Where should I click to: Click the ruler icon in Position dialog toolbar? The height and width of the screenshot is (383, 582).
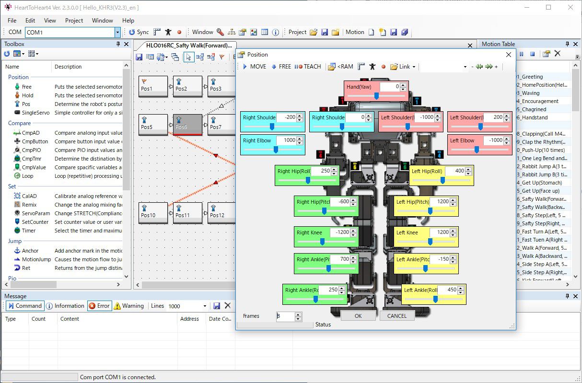[361, 67]
